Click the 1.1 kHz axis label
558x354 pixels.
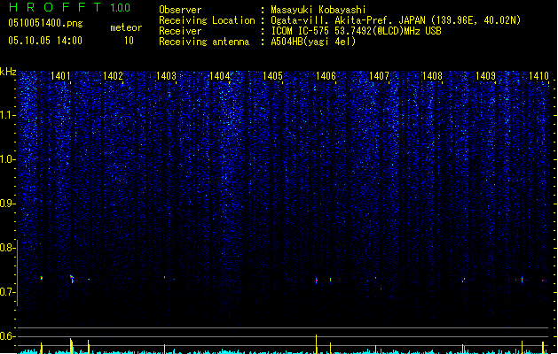7,115
